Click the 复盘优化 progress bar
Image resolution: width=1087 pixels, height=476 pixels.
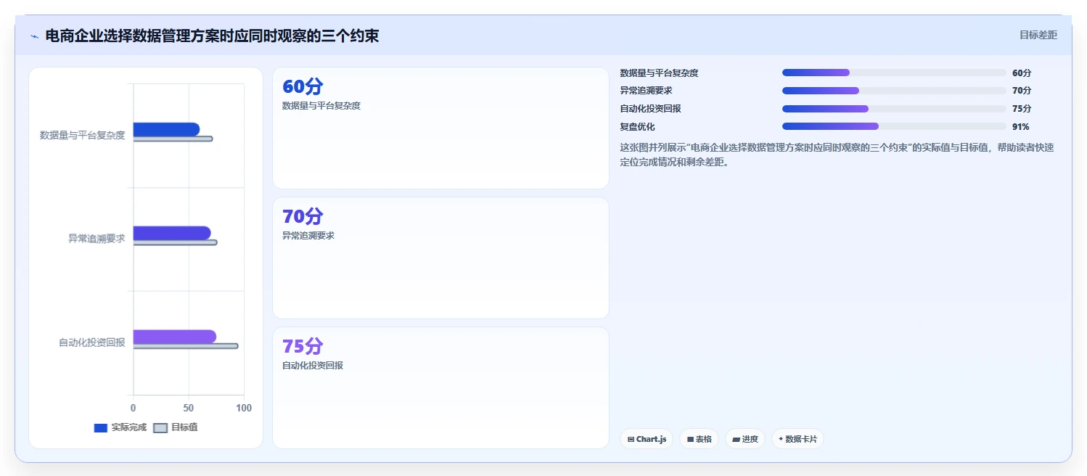894,126
